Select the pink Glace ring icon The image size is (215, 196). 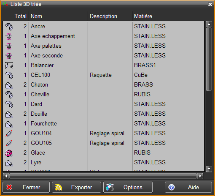click(9, 153)
